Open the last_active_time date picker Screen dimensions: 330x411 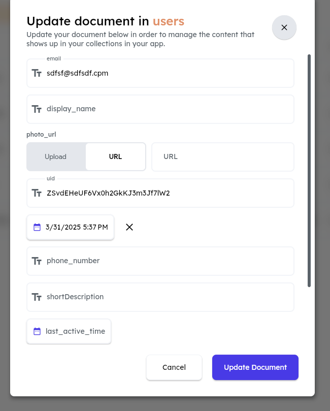click(69, 331)
